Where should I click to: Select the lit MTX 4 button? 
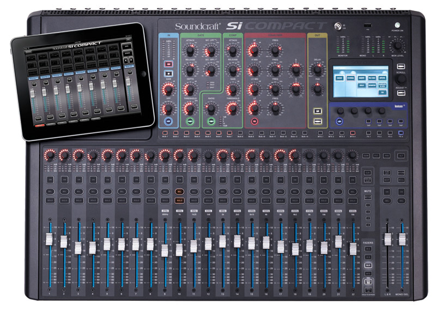(353, 133)
